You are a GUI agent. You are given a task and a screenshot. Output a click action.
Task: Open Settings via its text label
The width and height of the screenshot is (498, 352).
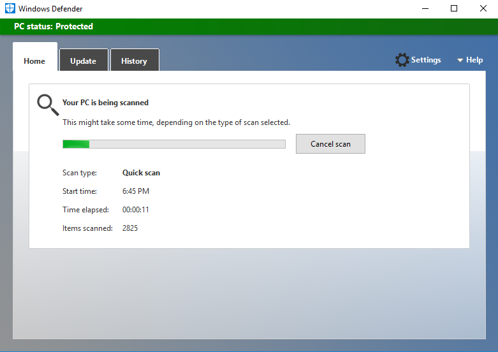pyautogui.click(x=426, y=60)
